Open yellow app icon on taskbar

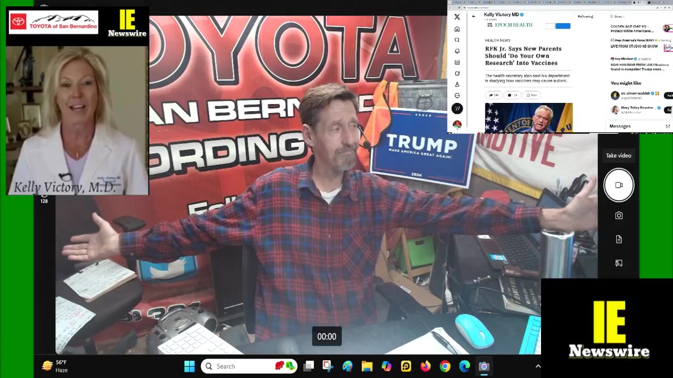point(406,366)
